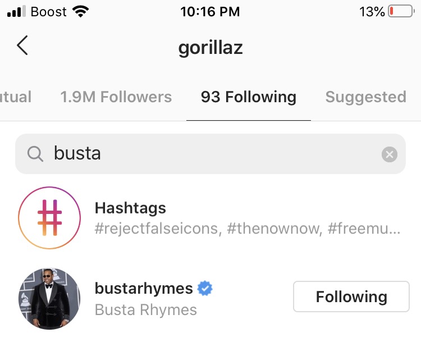Toggle the Following button for bustarhymes
421x351 pixels.
tap(351, 297)
